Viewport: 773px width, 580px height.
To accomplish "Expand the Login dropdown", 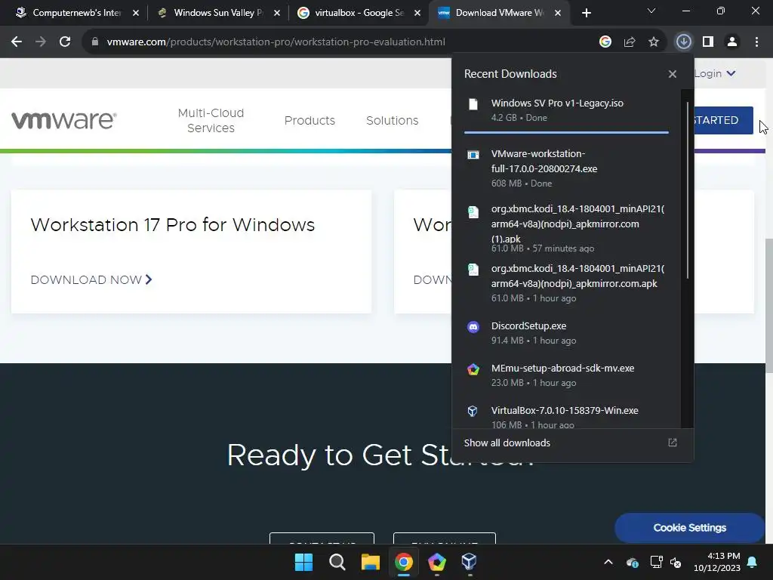I will click(x=715, y=73).
